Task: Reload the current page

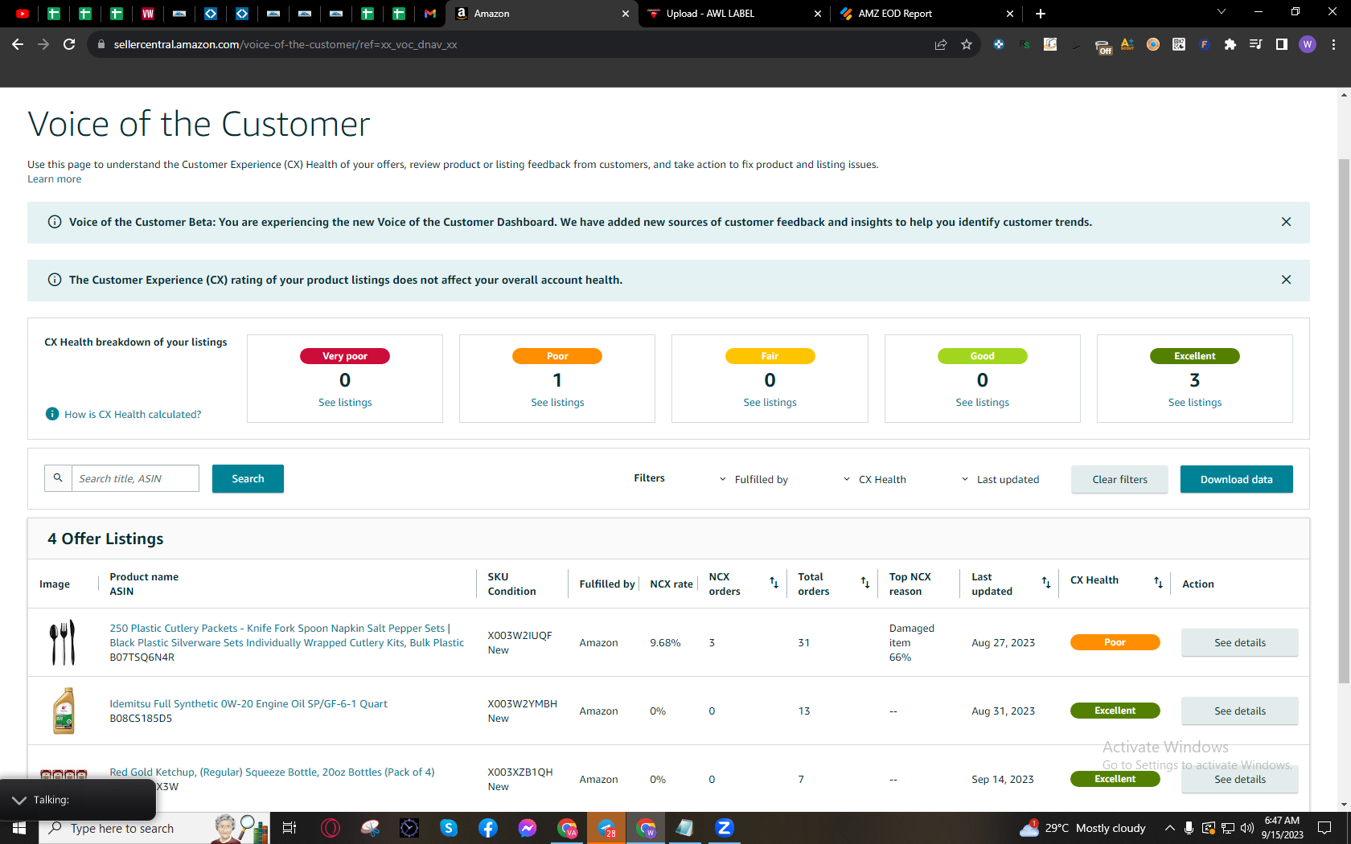Action: [x=69, y=44]
